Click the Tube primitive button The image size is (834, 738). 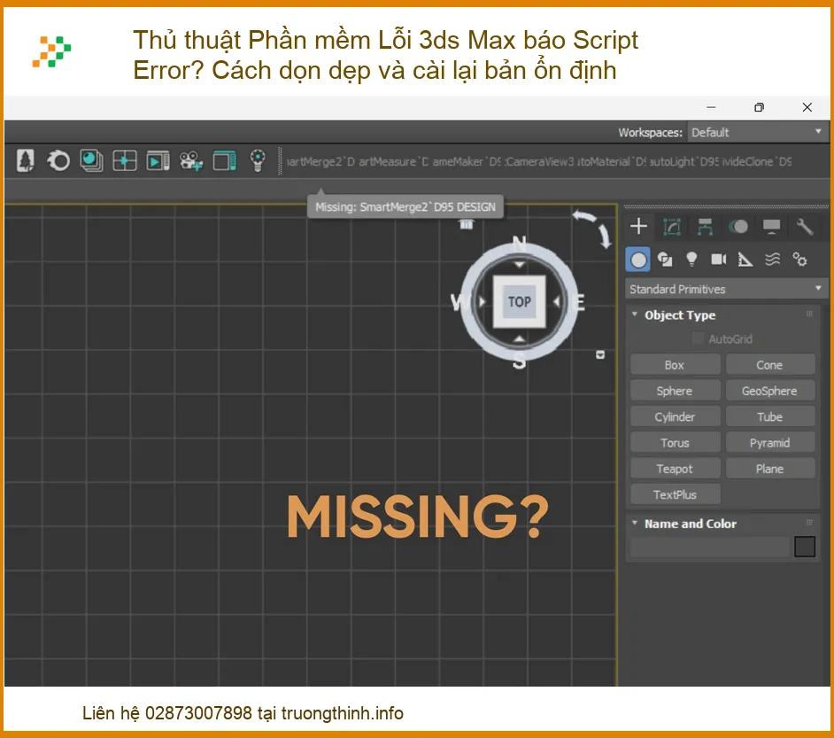coord(770,416)
